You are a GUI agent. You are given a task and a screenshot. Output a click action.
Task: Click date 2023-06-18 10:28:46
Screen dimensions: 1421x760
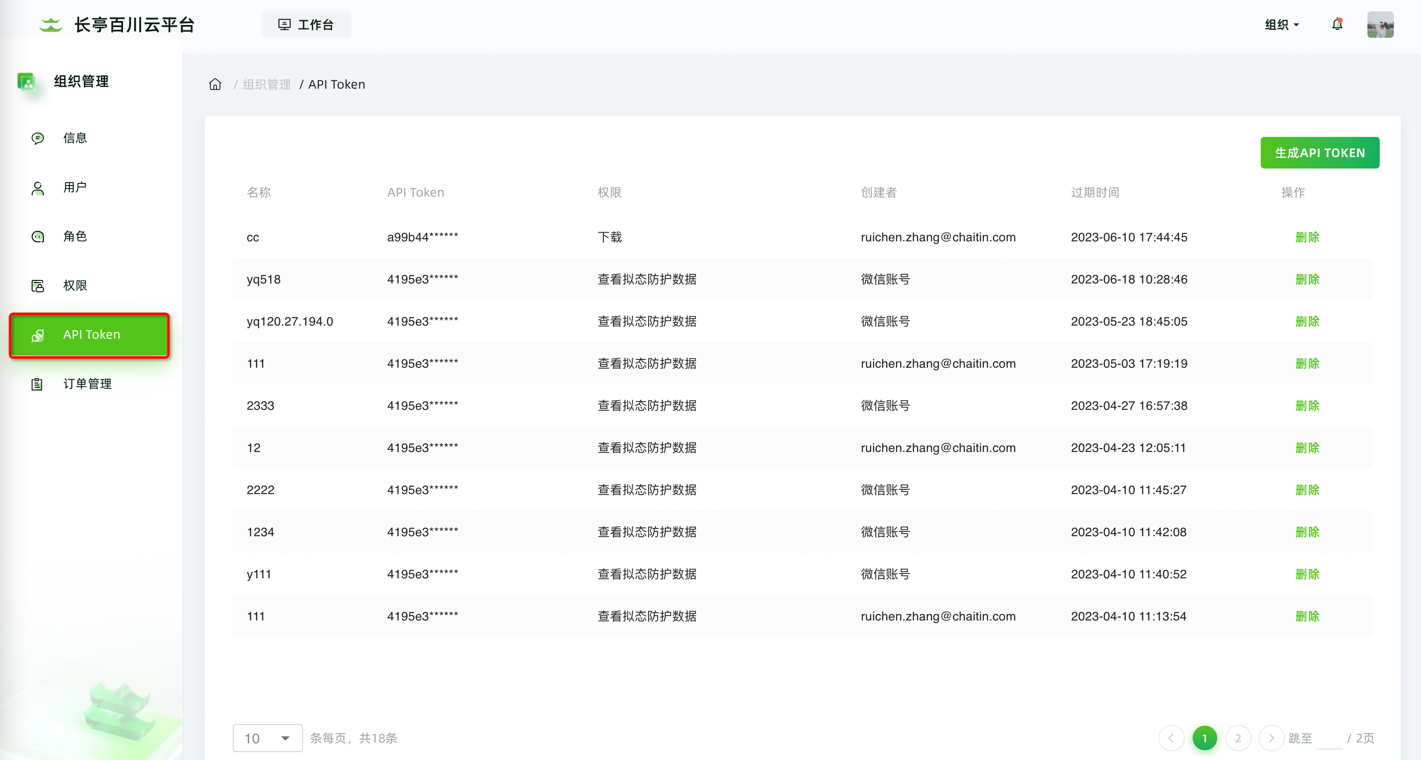[1129, 280]
